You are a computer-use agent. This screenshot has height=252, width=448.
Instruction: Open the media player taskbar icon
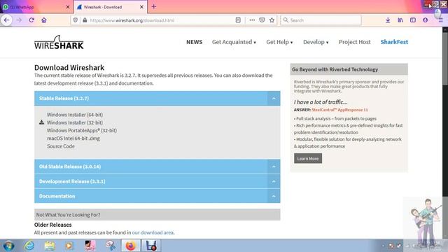pos(69,246)
